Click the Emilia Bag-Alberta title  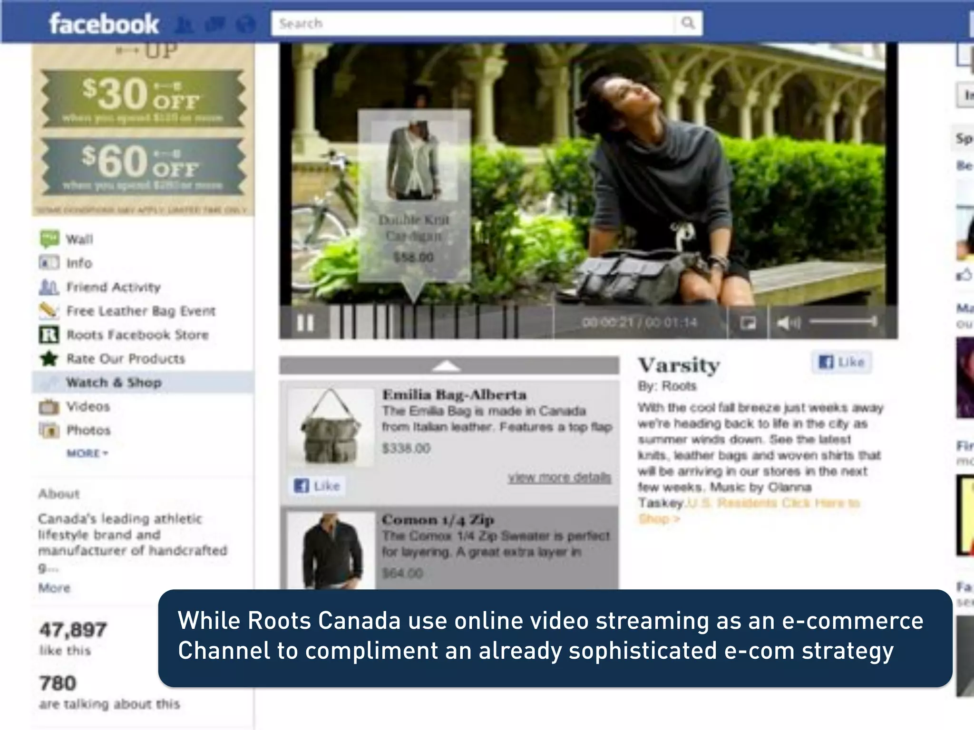[x=455, y=395]
